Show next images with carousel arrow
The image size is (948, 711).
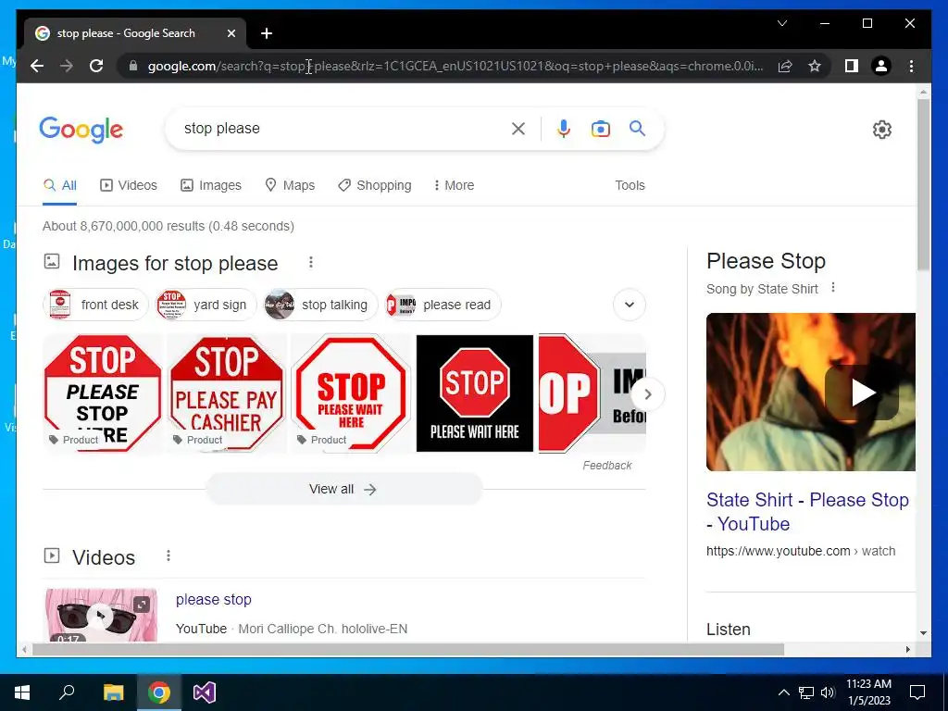tap(647, 394)
